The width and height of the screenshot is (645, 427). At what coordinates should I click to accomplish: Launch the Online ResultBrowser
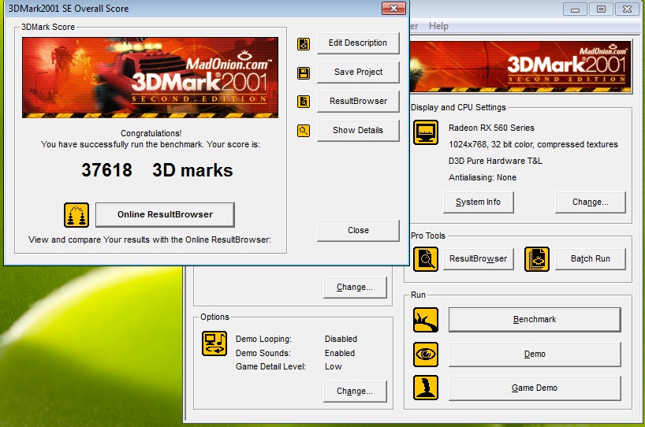pos(165,214)
